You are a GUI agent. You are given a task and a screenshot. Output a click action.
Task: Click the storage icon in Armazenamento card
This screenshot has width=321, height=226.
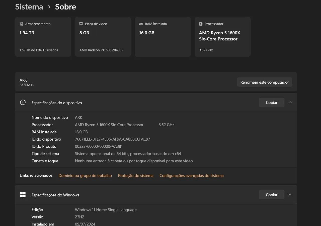(21, 24)
